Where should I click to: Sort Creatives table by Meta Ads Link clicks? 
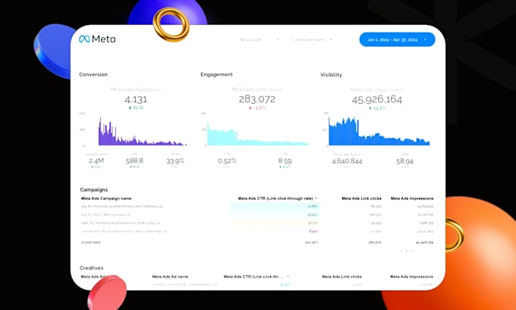click(x=341, y=277)
